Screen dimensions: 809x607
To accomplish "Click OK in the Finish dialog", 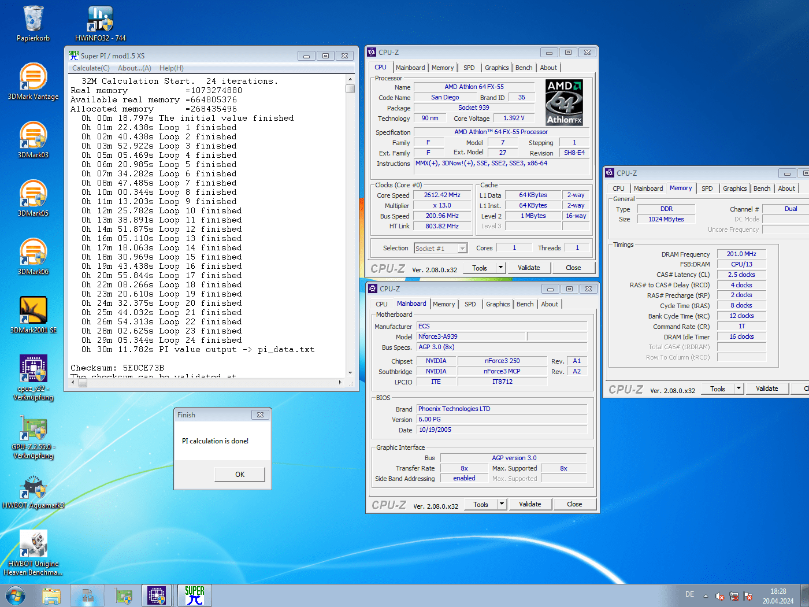I will click(240, 475).
